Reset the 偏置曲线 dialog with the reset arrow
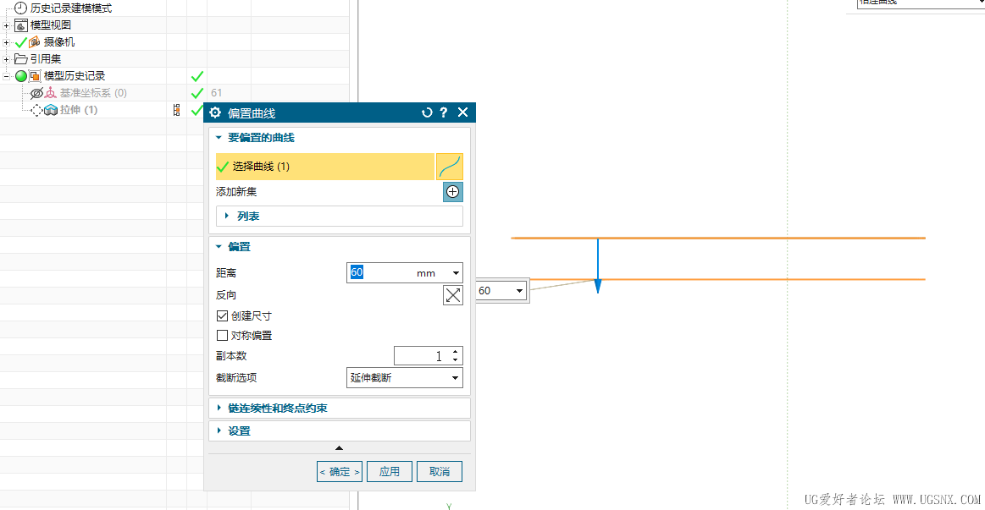Image resolution: width=985 pixels, height=510 pixels. tap(427, 112)
